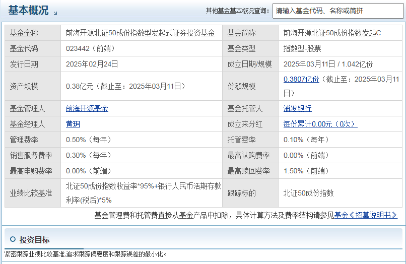Click the circle bullet icon beside 投资目标
This screenshot has height=264, width=406.
[x=13, y=239]
